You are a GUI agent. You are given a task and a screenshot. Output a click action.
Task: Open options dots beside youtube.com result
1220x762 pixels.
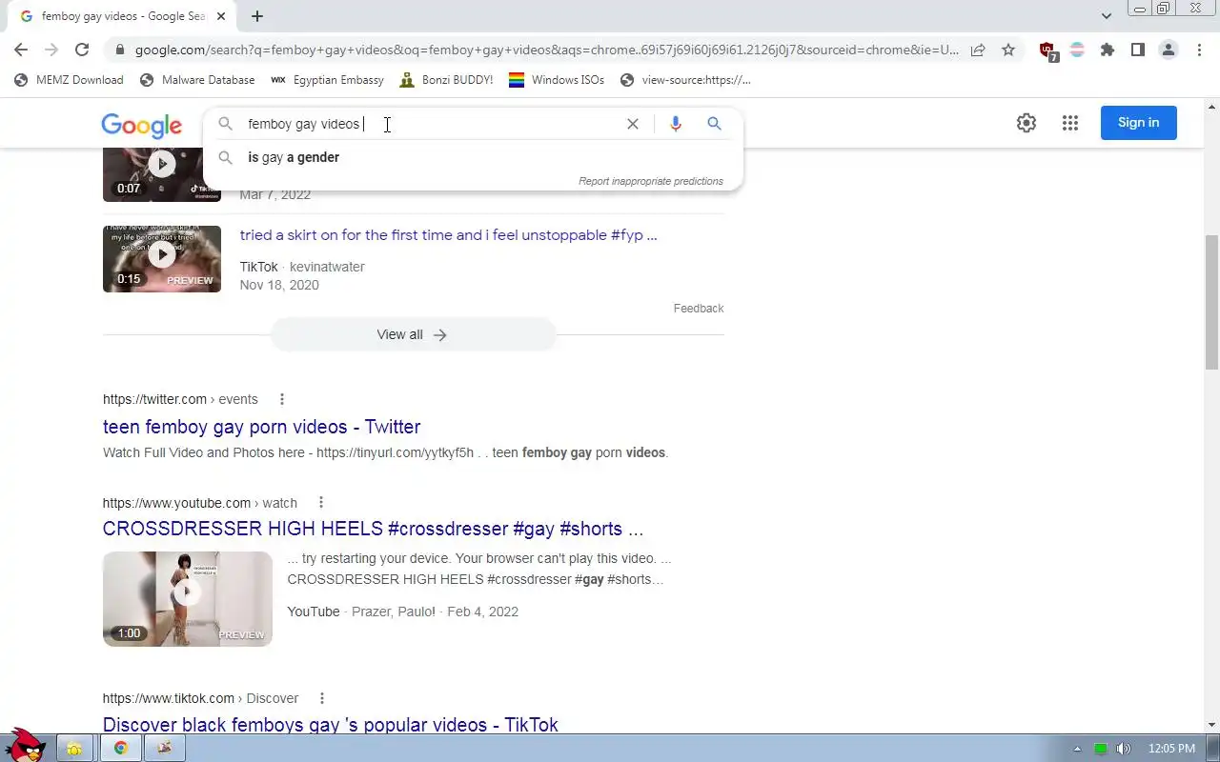pyautogui.click(x=321, y=503)
